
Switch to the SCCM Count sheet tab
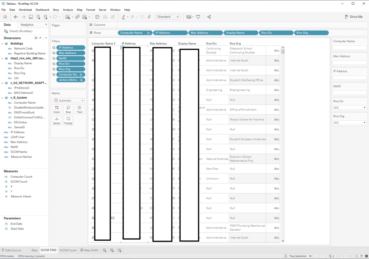pyautogui.click(x=68, y=250)
